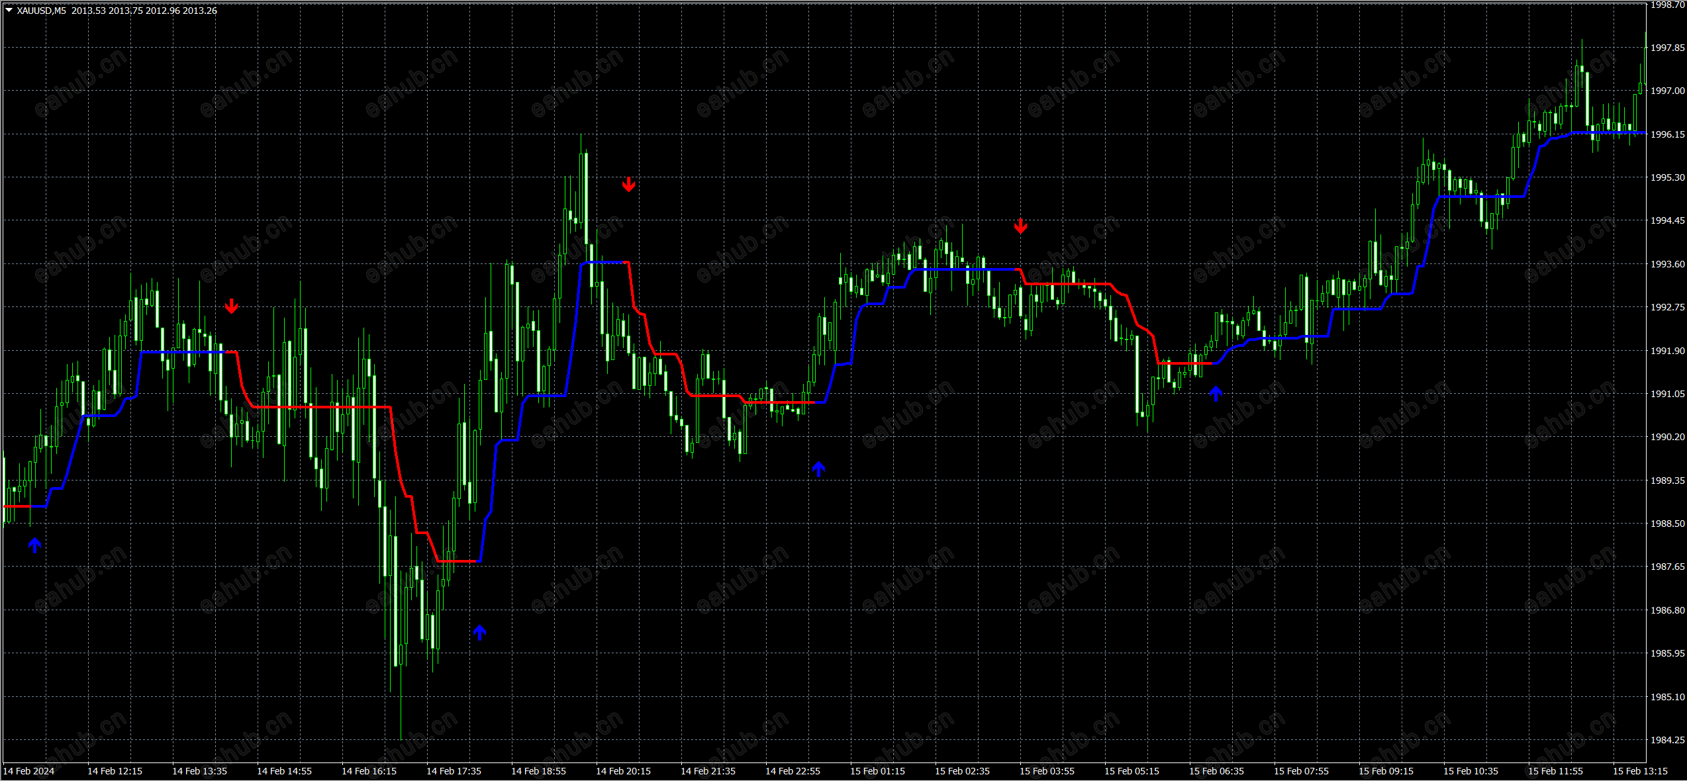Select the 14 Feb 2024 time label
Viewport: 1687px width, 781px height.
(x=28, y=771)
